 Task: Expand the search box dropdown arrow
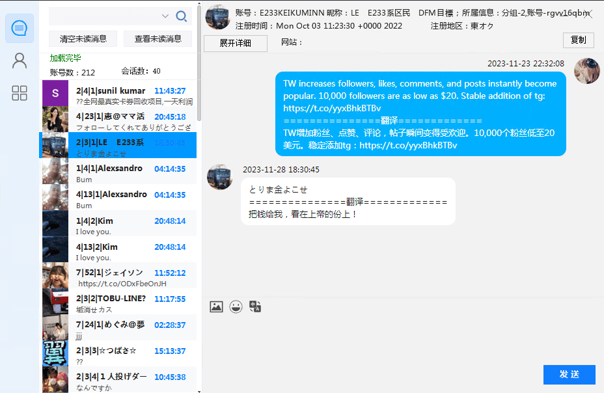pos(165,16)
